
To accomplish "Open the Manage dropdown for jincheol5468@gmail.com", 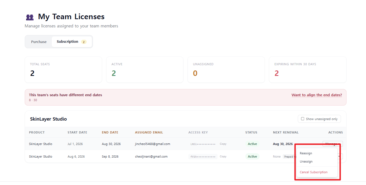I will click(x=332, y=144).
